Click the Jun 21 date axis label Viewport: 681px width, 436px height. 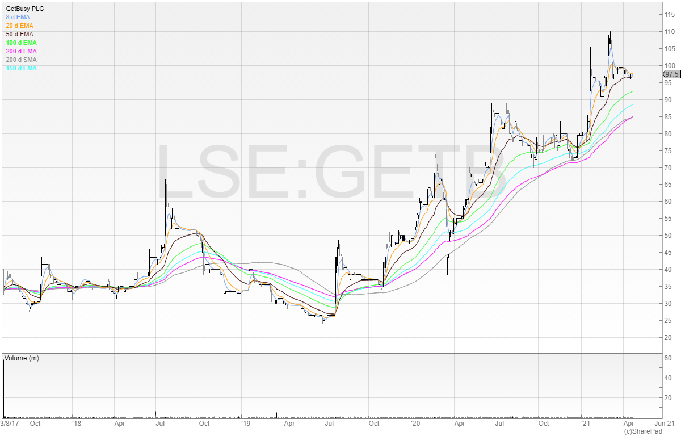point(664,424)
